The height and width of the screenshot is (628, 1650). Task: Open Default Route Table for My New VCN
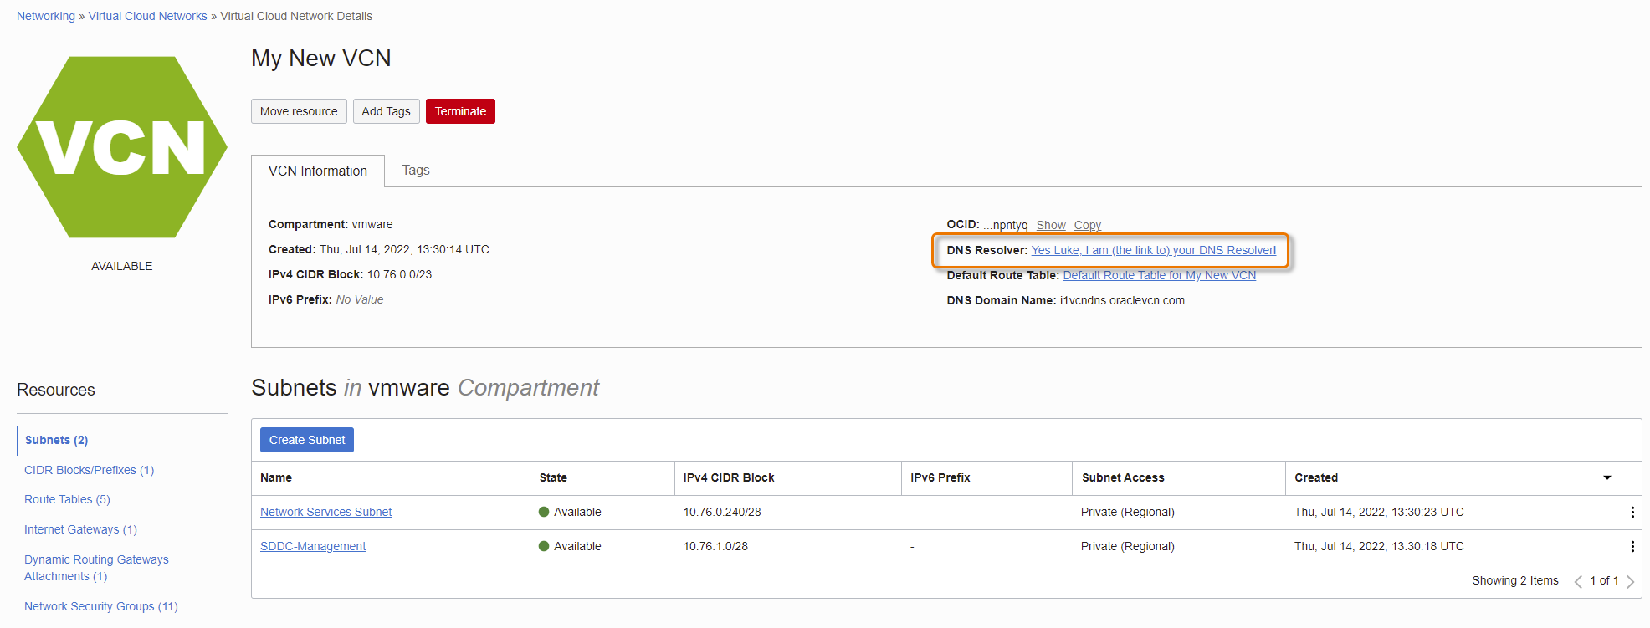point(1159,275)
